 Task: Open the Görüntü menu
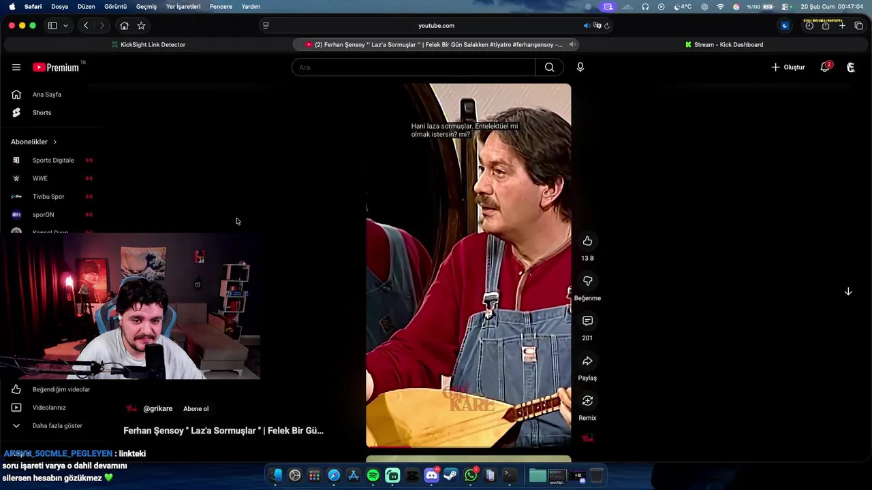coord(116,7)
